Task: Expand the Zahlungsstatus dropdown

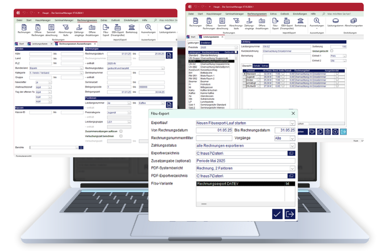Action: [292, 145]
